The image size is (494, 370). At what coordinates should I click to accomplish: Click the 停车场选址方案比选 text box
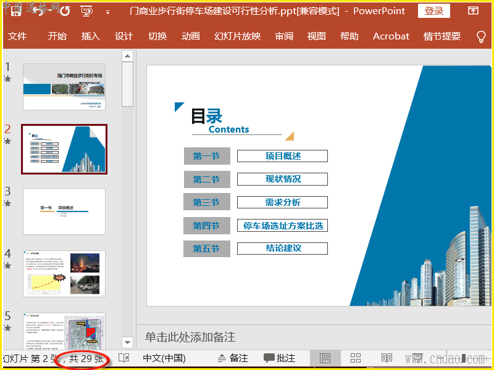[x=283, y=226]
